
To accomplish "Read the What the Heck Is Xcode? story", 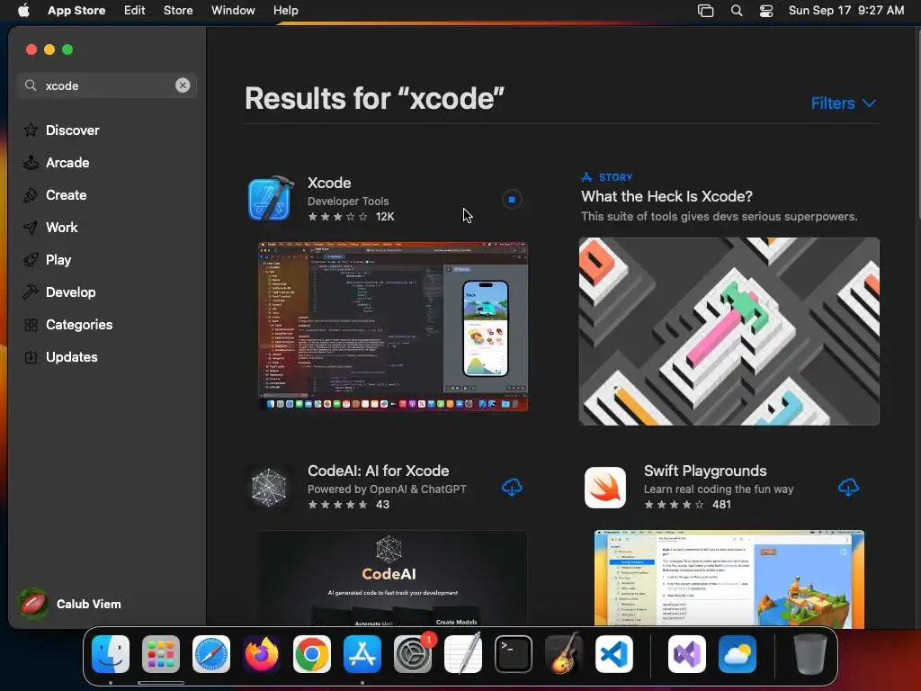I will pyautogui.click(x=666, y=196).
